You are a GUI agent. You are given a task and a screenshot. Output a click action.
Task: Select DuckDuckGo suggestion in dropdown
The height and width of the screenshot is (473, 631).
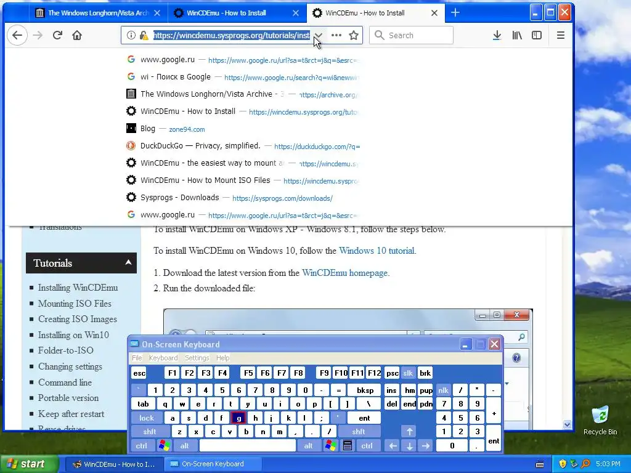click(x=242, y=146)
